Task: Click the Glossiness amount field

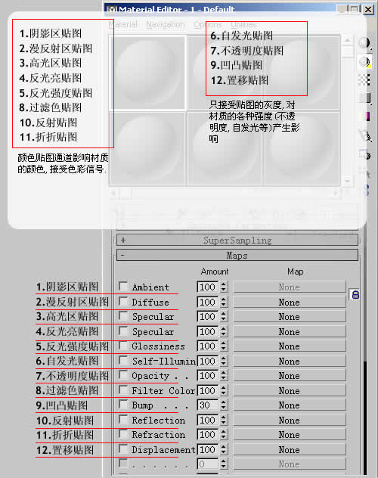Action: (208, 346)
